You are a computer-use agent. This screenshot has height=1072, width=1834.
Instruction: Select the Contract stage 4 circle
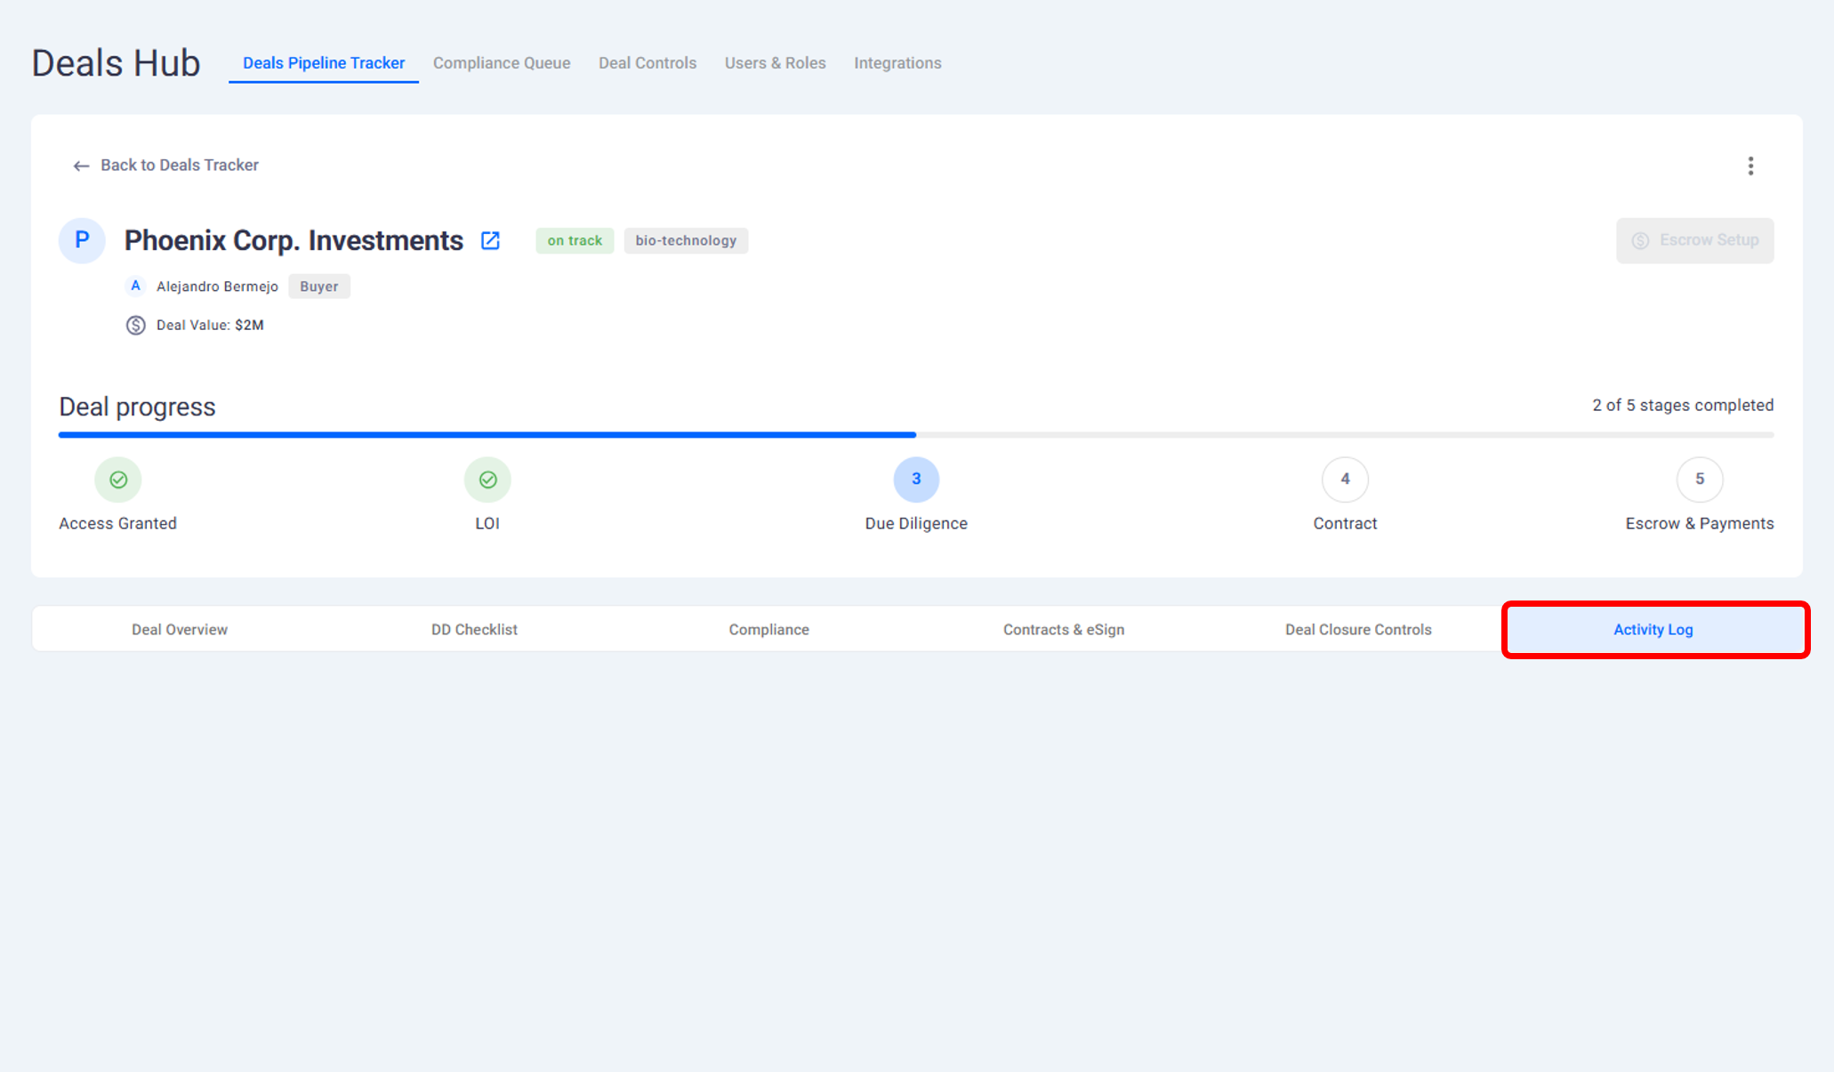tap(1344, 480)
